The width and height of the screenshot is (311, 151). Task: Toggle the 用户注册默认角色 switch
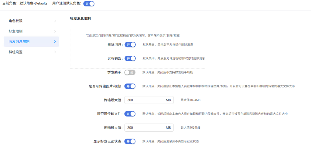[x=89, y=4]
